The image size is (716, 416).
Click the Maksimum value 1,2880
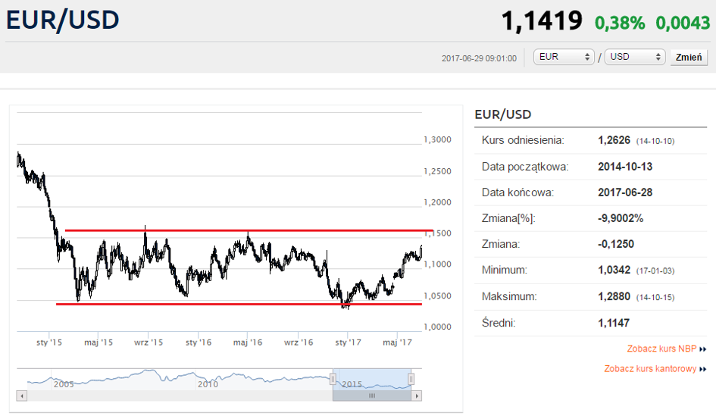614,296
